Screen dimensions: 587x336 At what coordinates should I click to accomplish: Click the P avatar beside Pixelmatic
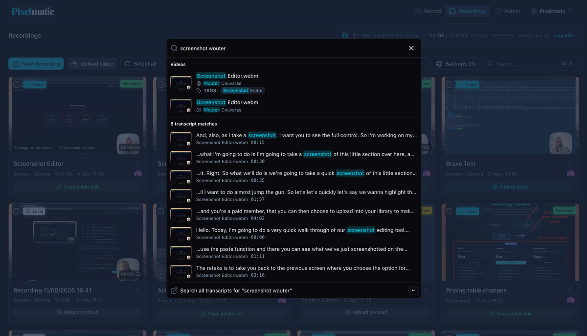pyautogui.click(x=534, y=11)
